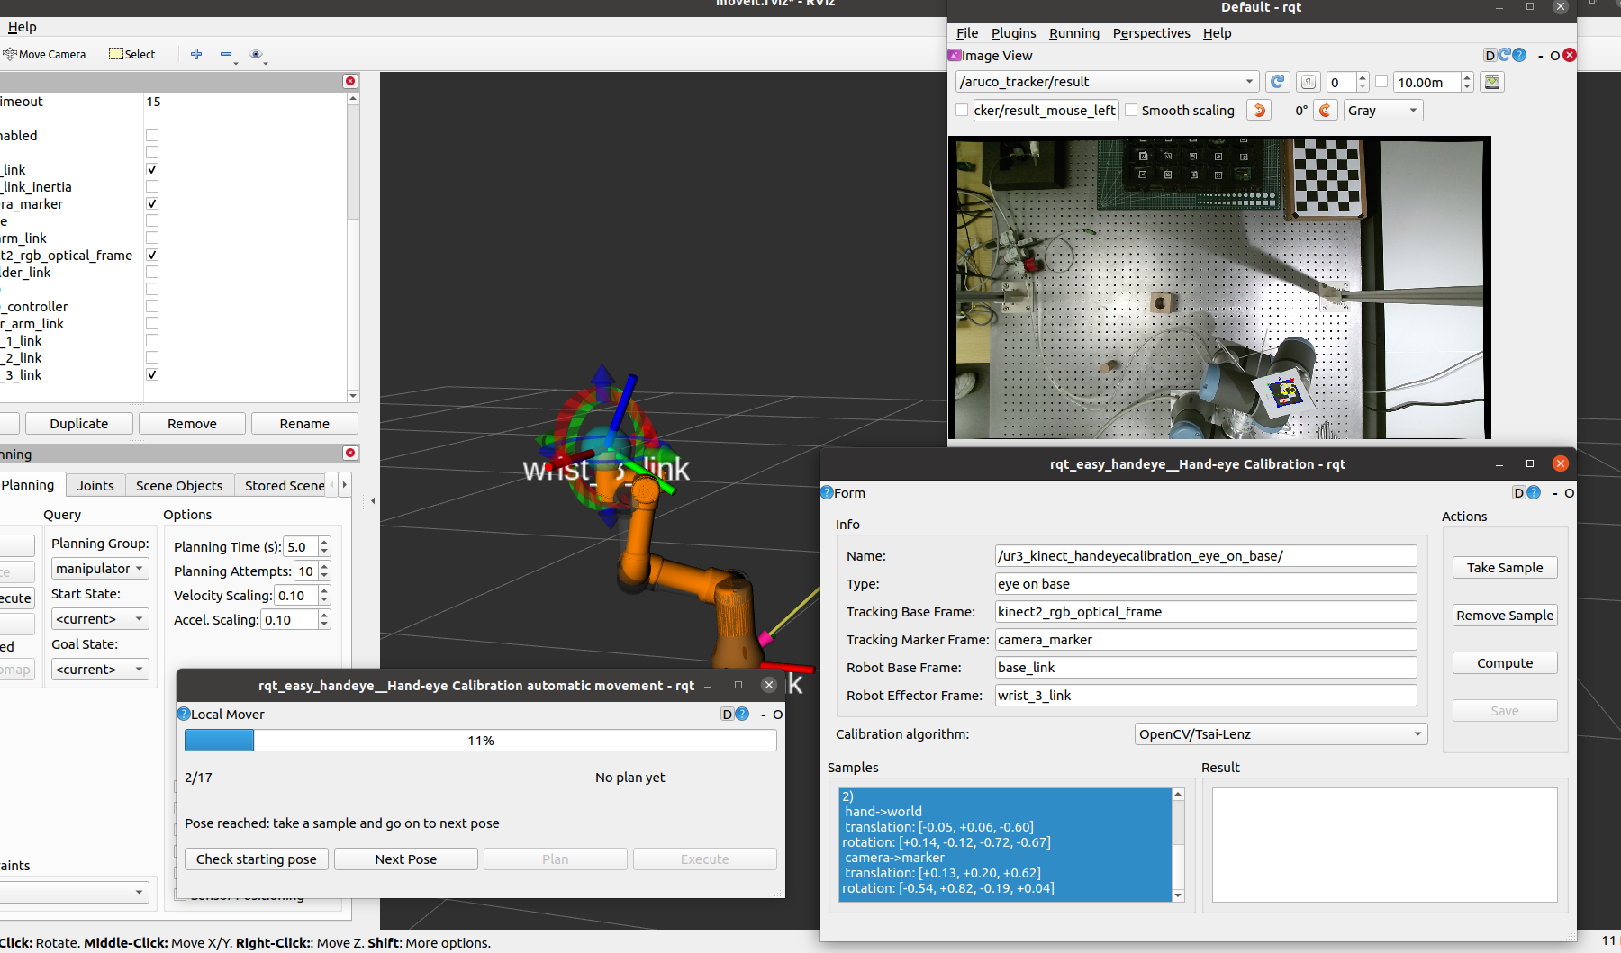
Task: Increase the Planning Time spinner value
Action: [324, 542]
